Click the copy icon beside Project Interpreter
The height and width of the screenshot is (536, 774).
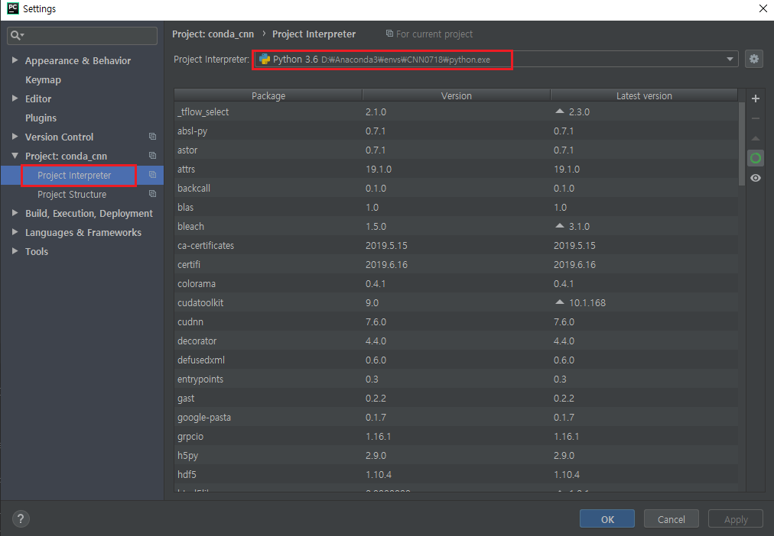(152, 175)
